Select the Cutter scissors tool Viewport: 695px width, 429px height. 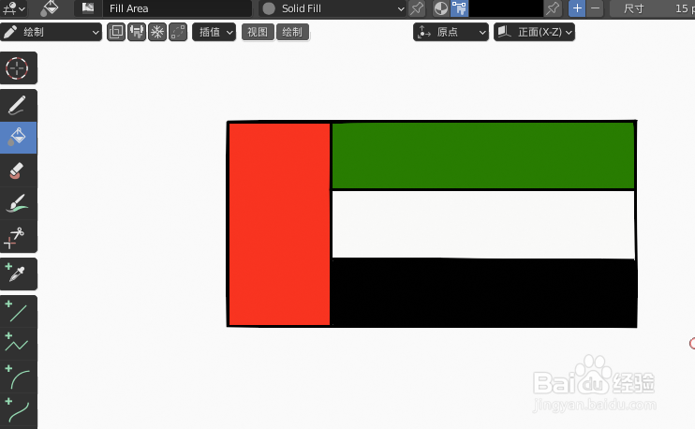click(x=18, y=236)
